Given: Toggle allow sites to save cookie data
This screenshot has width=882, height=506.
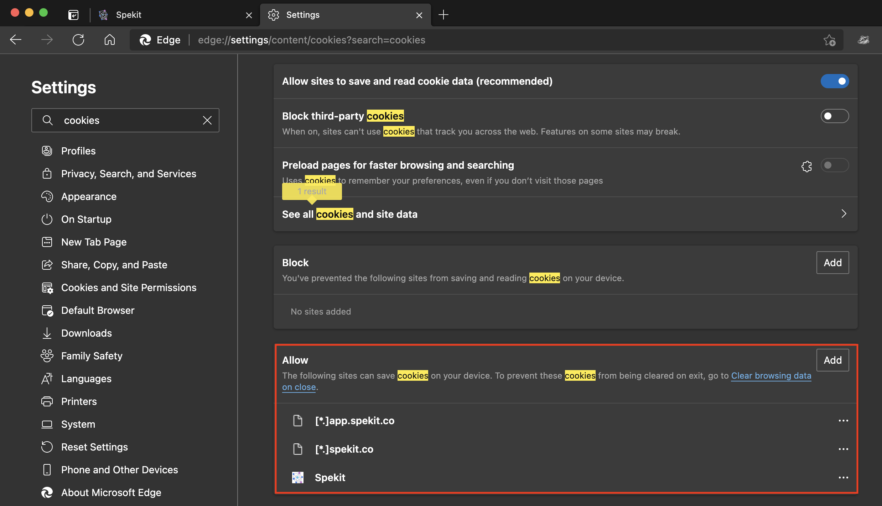Looking at the screenshot, I should click(x=835, y=81).
